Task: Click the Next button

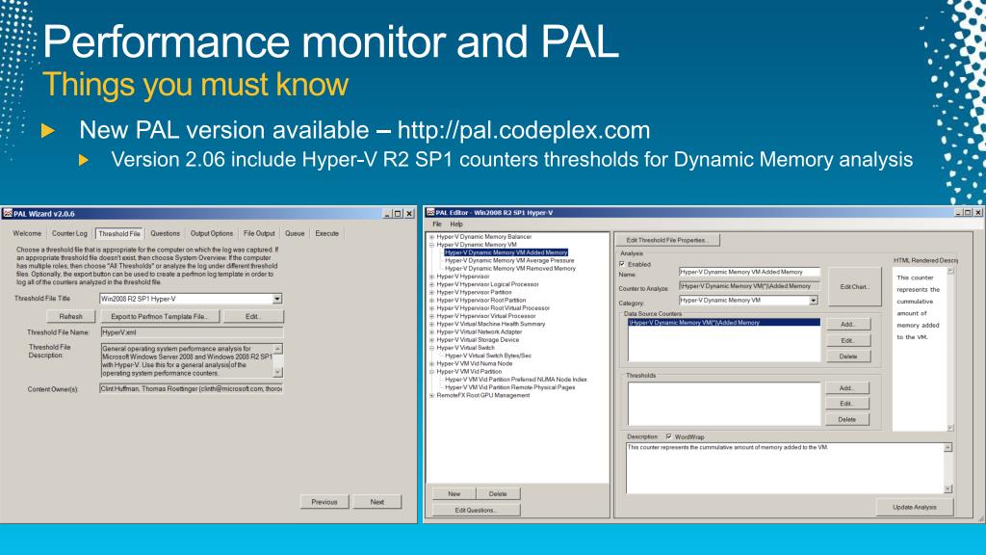Action: tap(376, 502)
